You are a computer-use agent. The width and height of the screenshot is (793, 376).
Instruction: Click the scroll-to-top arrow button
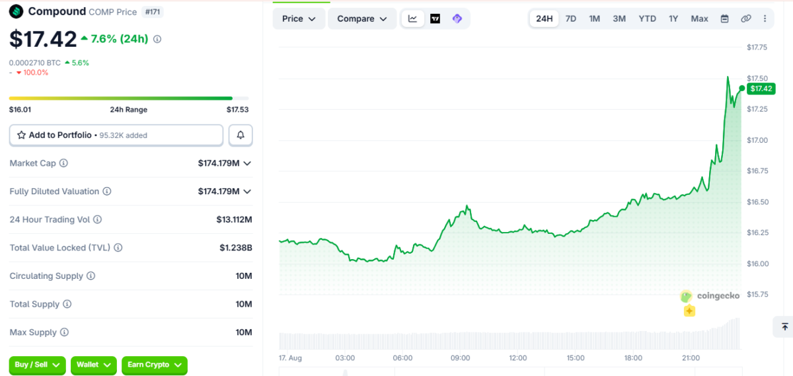pyautogui.click(x=784, y=326)
